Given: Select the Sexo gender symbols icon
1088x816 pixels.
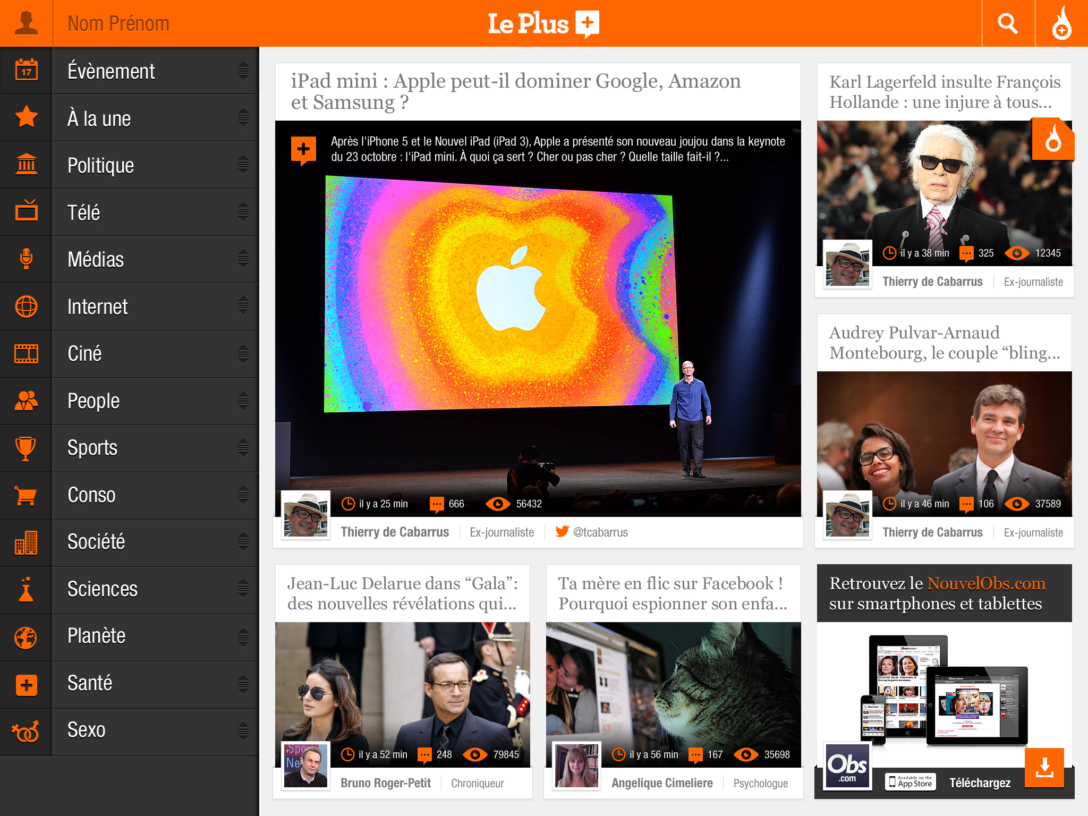Looking at the screenshot, I should tap(26, 731).
